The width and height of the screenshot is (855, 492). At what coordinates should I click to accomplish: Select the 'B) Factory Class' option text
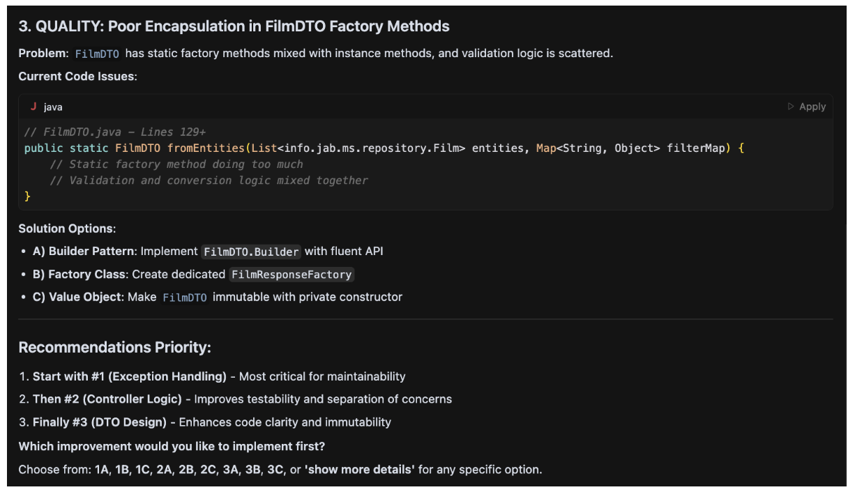click(x=80, y=274)
